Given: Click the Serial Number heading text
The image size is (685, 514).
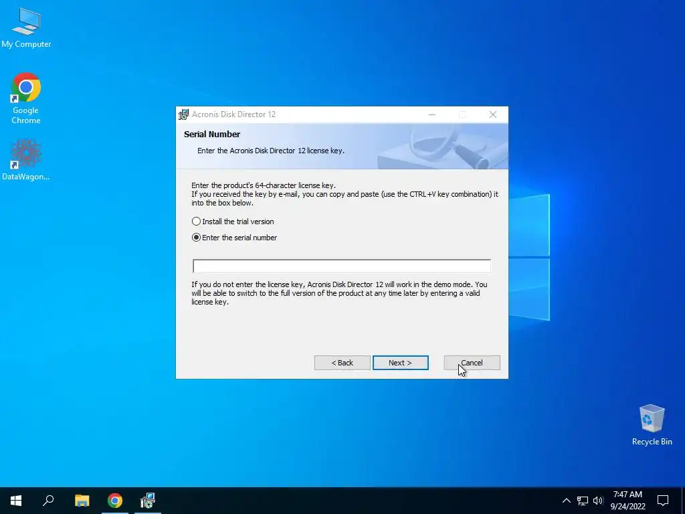Looking at the screenshot, I should [212, 134].
